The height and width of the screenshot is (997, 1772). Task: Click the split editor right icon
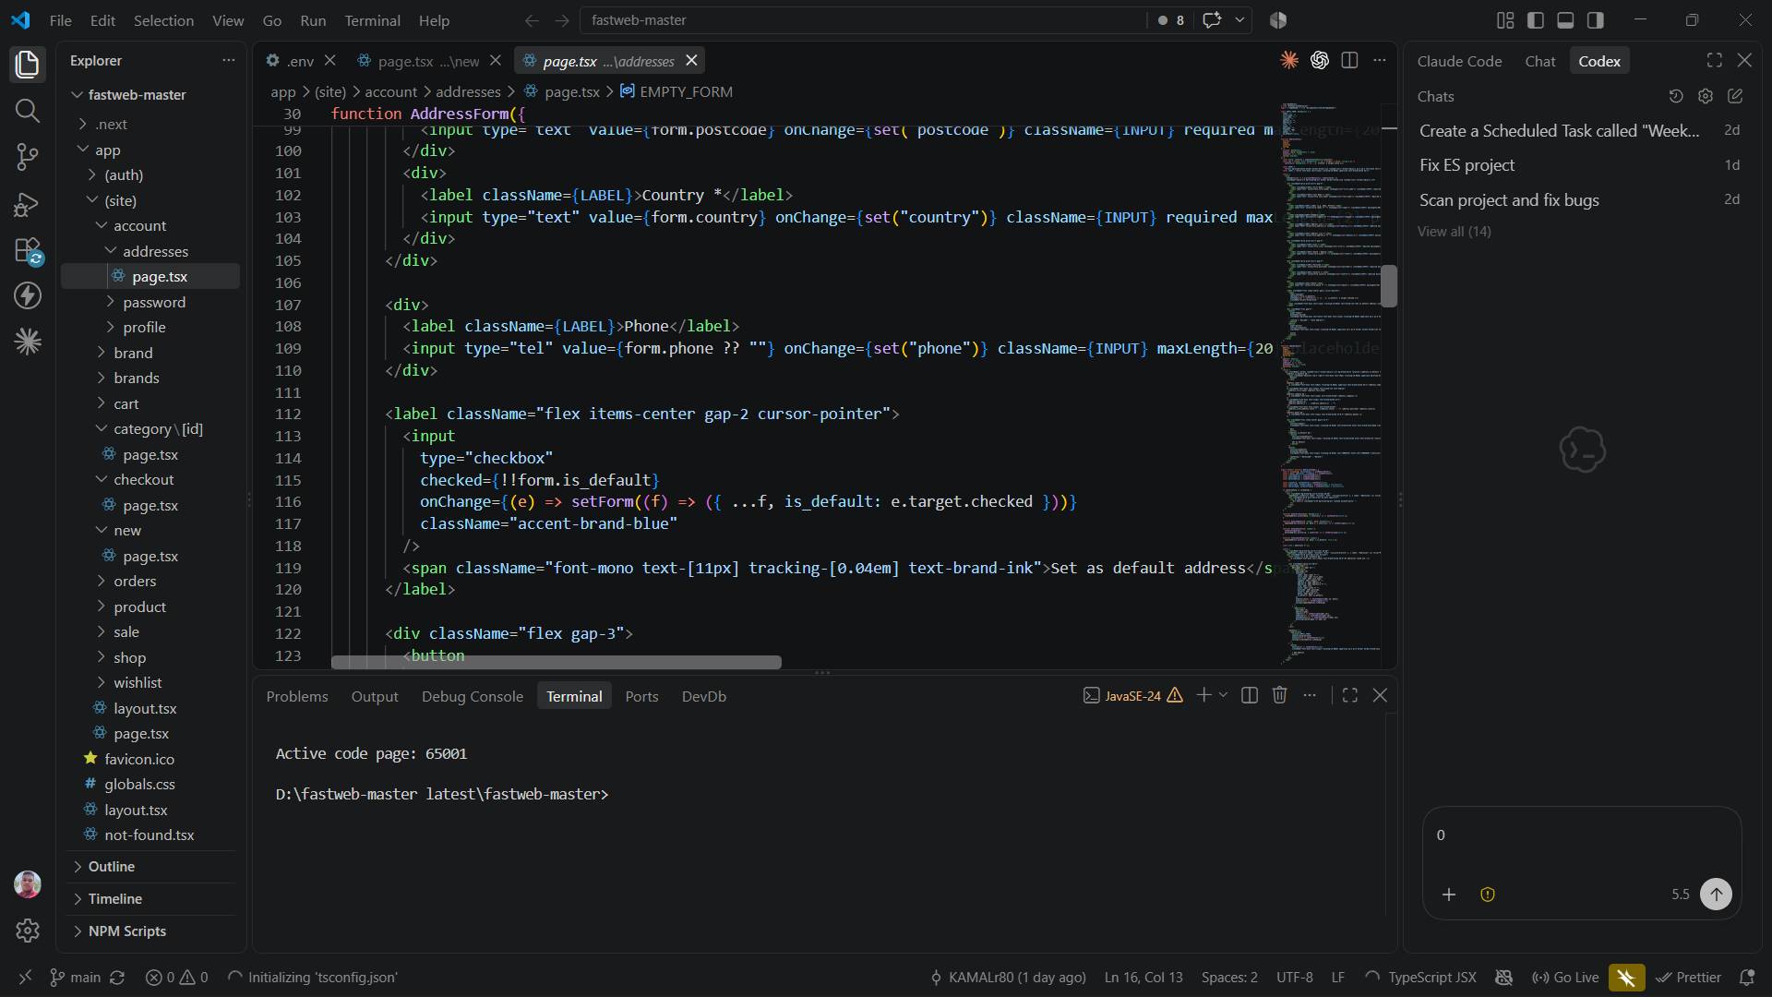[1349, 60]
